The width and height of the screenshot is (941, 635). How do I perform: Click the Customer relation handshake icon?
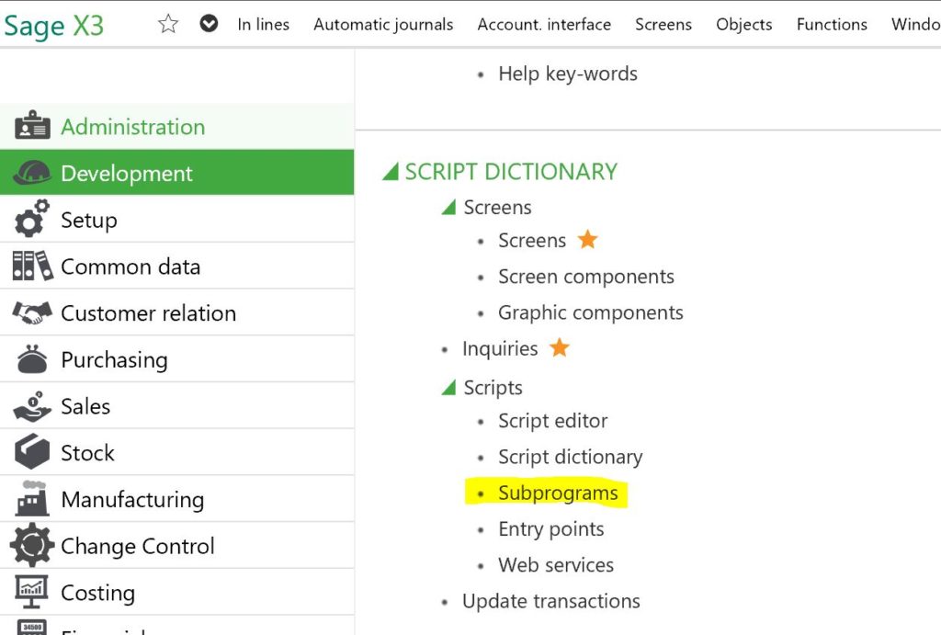tap(32, 313)
